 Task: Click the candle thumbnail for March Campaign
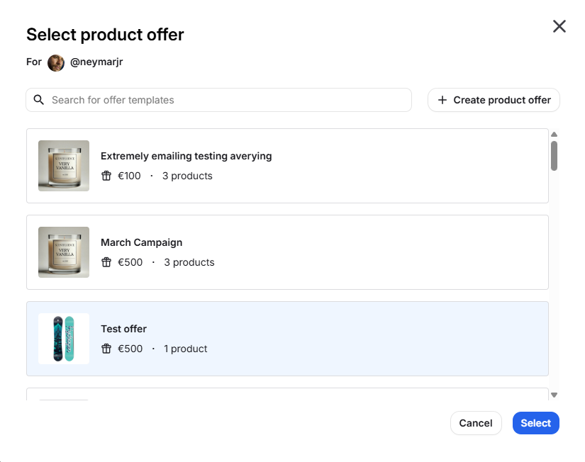point(64,252)
